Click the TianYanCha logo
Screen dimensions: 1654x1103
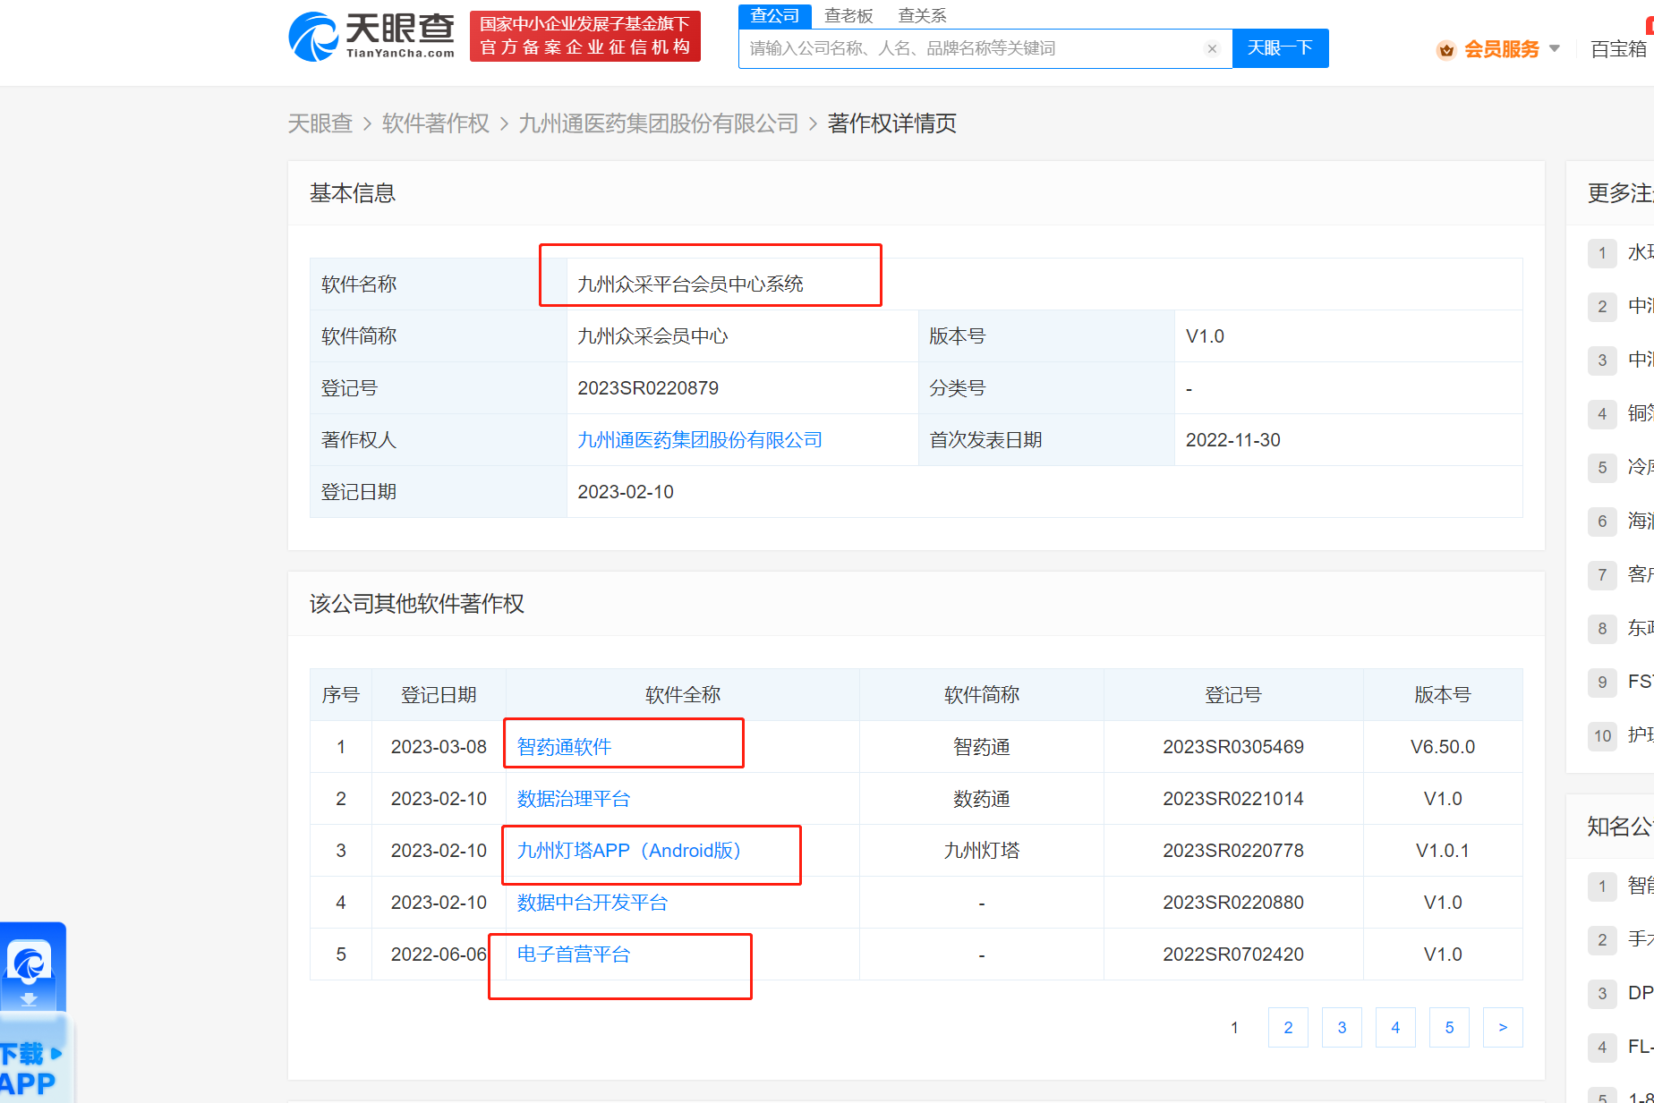point(371,37)
